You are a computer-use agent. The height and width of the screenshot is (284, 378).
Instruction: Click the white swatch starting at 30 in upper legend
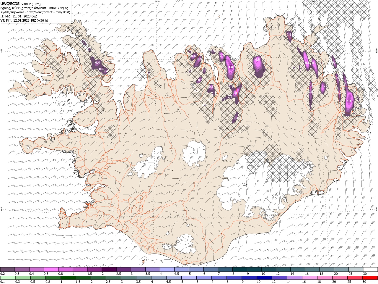(370, 270)
